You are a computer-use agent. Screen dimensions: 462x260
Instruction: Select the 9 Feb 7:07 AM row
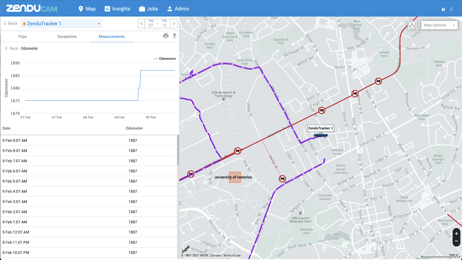(89, 161)
